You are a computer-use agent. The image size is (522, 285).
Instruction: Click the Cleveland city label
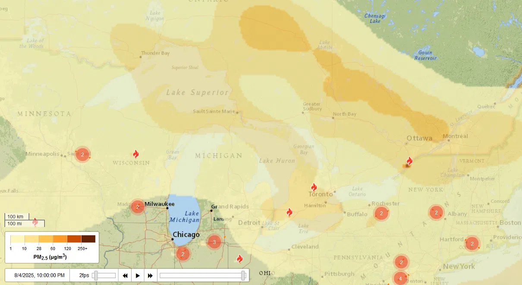pos(305,247)
